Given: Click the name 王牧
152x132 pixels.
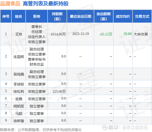Looking at the screenshot, I should click(x=18, y=34).
